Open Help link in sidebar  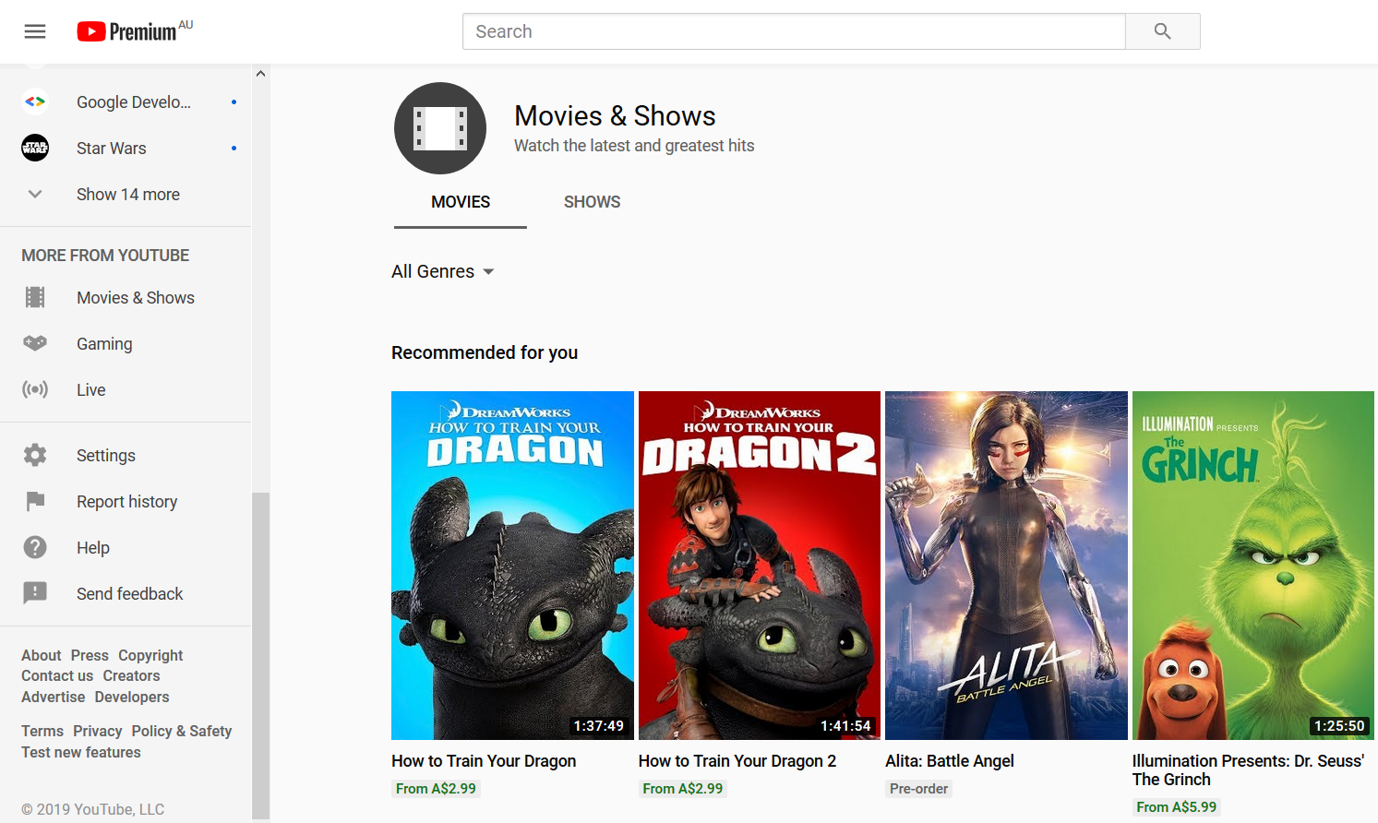tap(93, 547)
